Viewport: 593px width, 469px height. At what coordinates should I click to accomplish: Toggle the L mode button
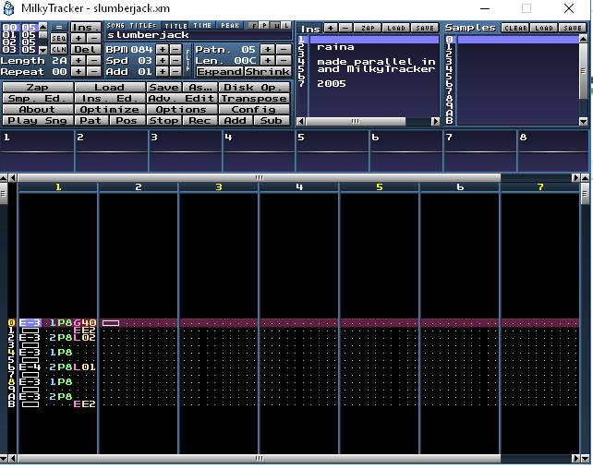286,25
